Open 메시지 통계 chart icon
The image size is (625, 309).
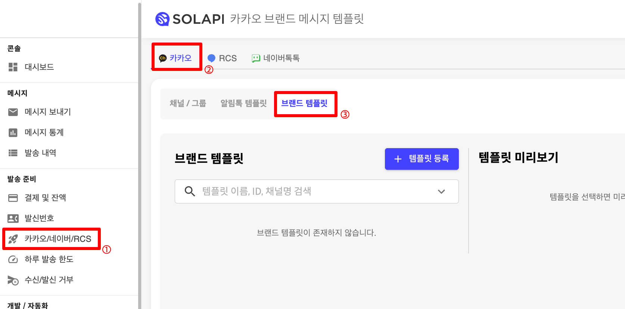click(x=13, y=132)
